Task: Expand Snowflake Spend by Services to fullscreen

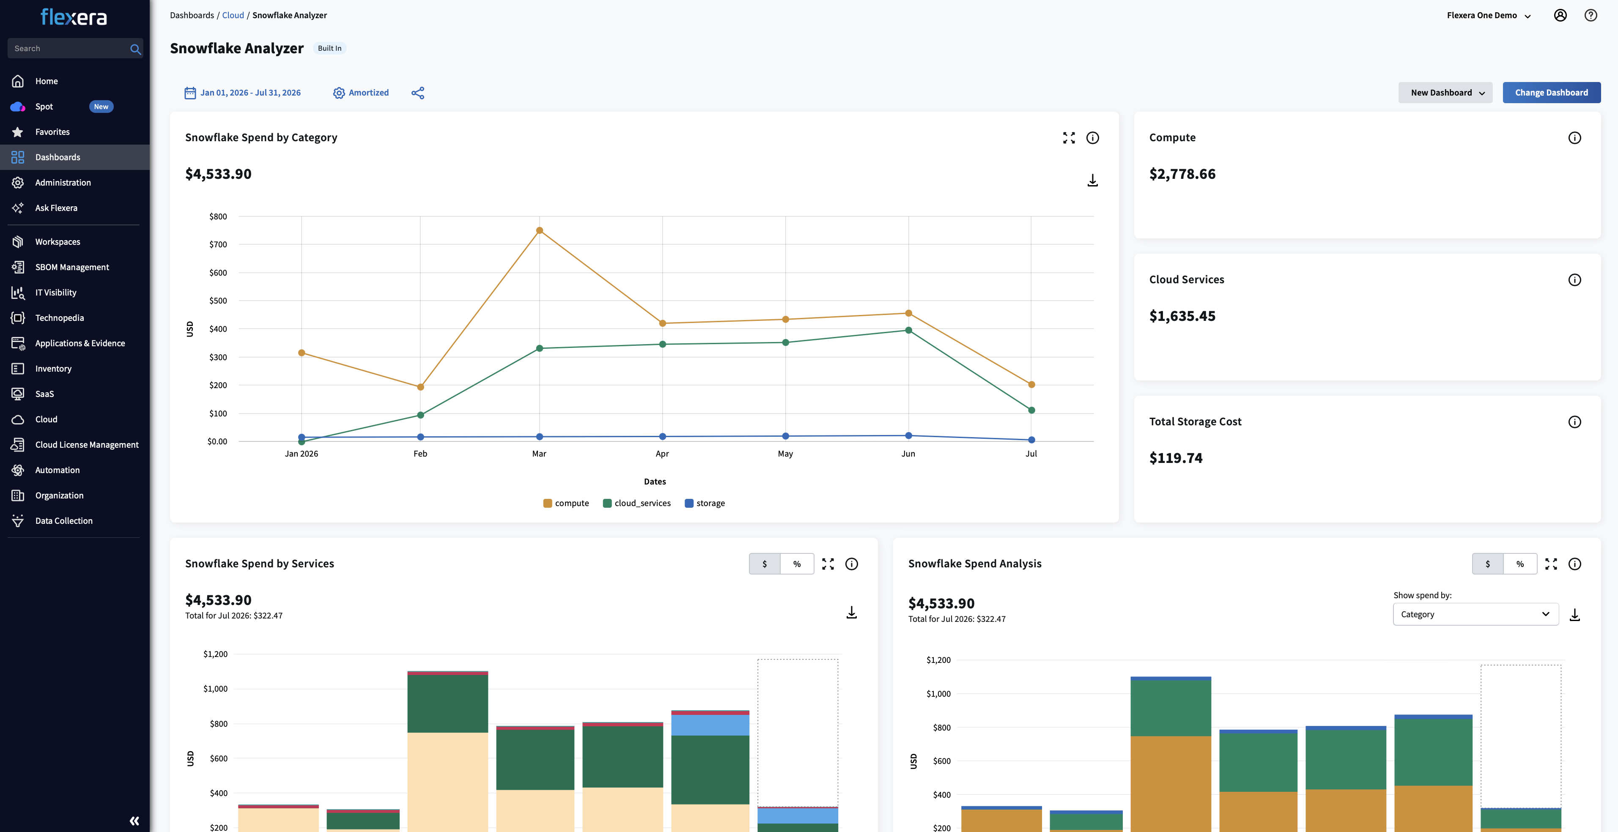Action: [x=828, y=564]
